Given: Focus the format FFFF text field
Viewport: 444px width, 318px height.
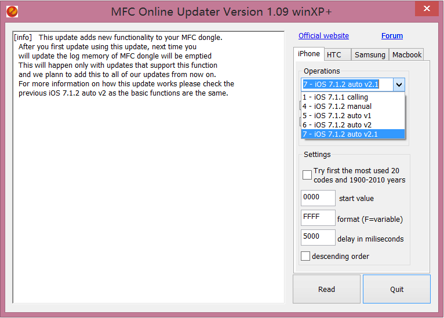Looking at the screenshot, I should click(x=318, y=218).
